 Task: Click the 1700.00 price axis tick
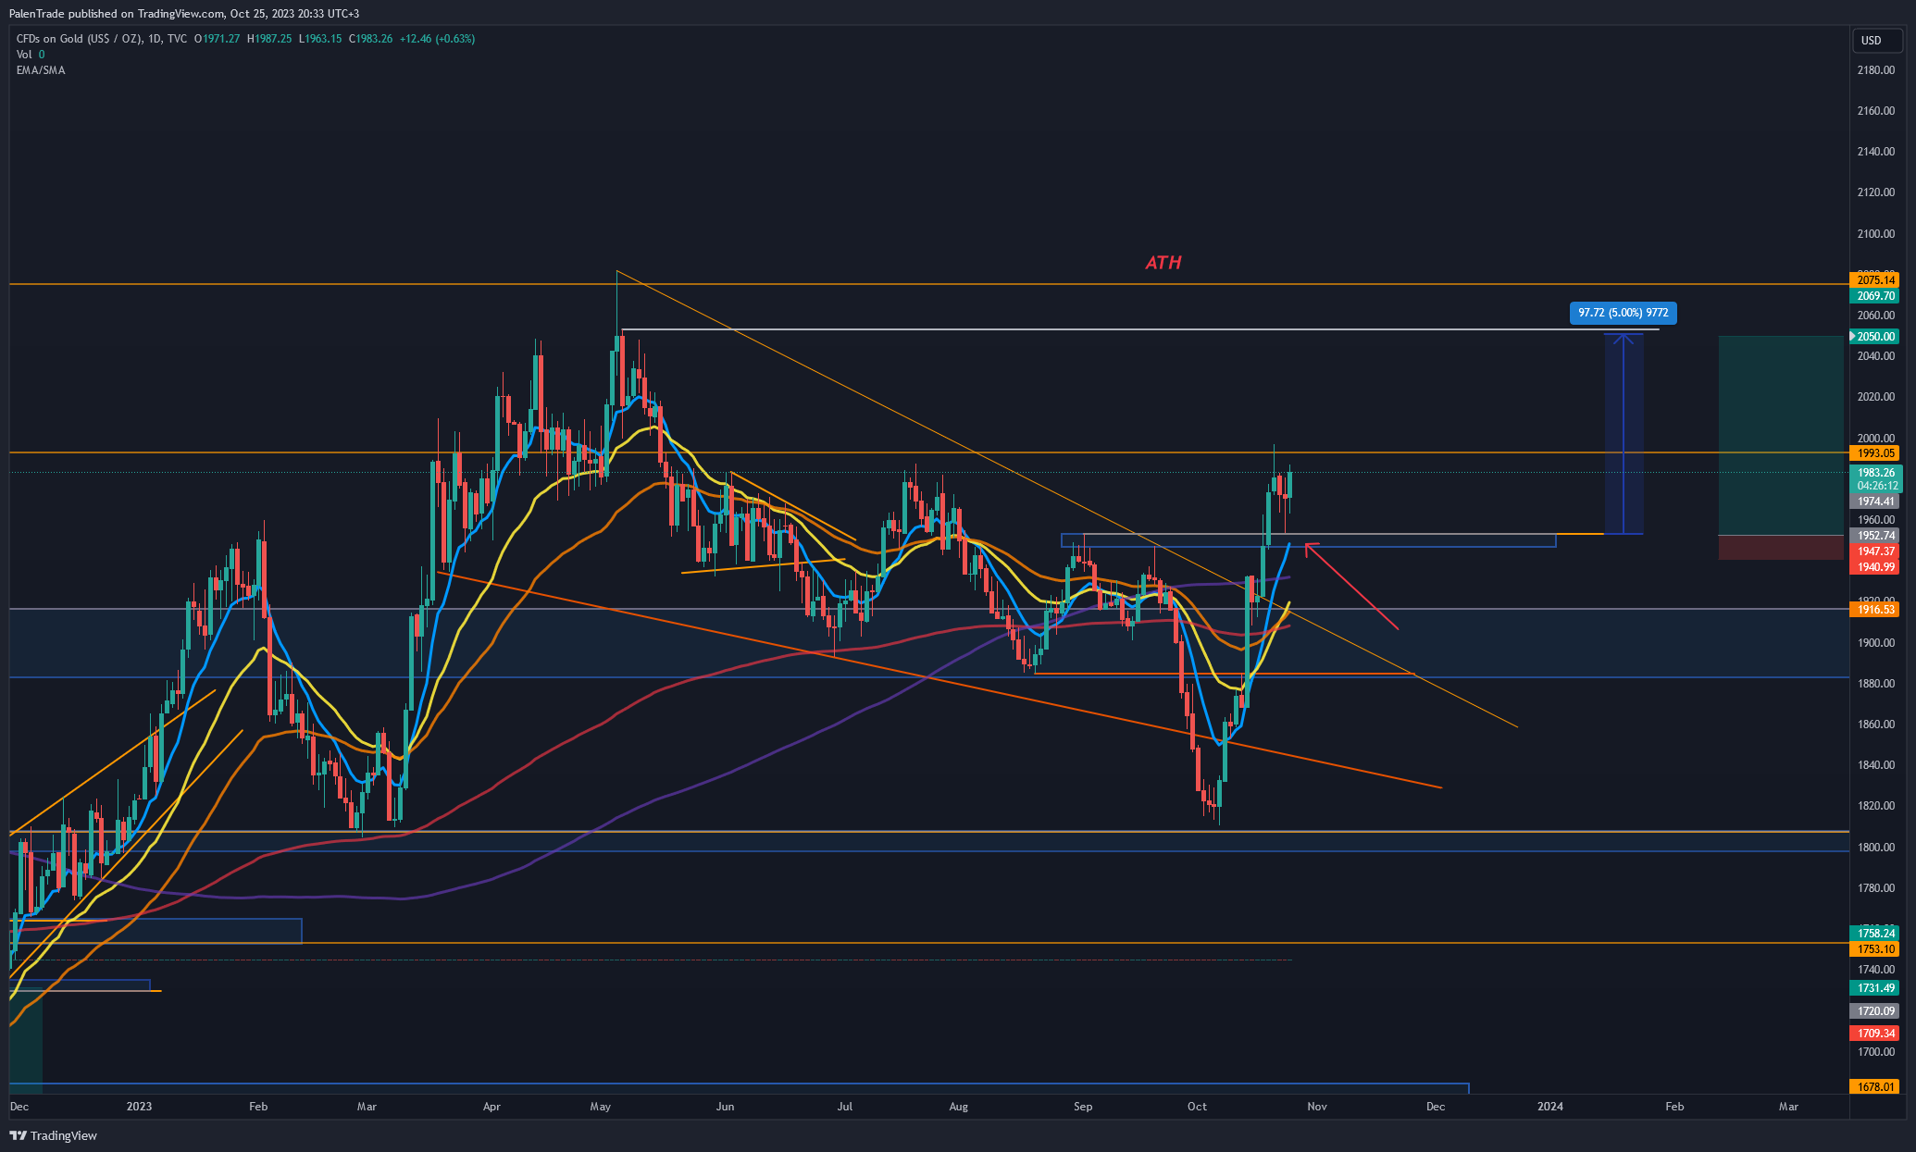[1875, 1052]
